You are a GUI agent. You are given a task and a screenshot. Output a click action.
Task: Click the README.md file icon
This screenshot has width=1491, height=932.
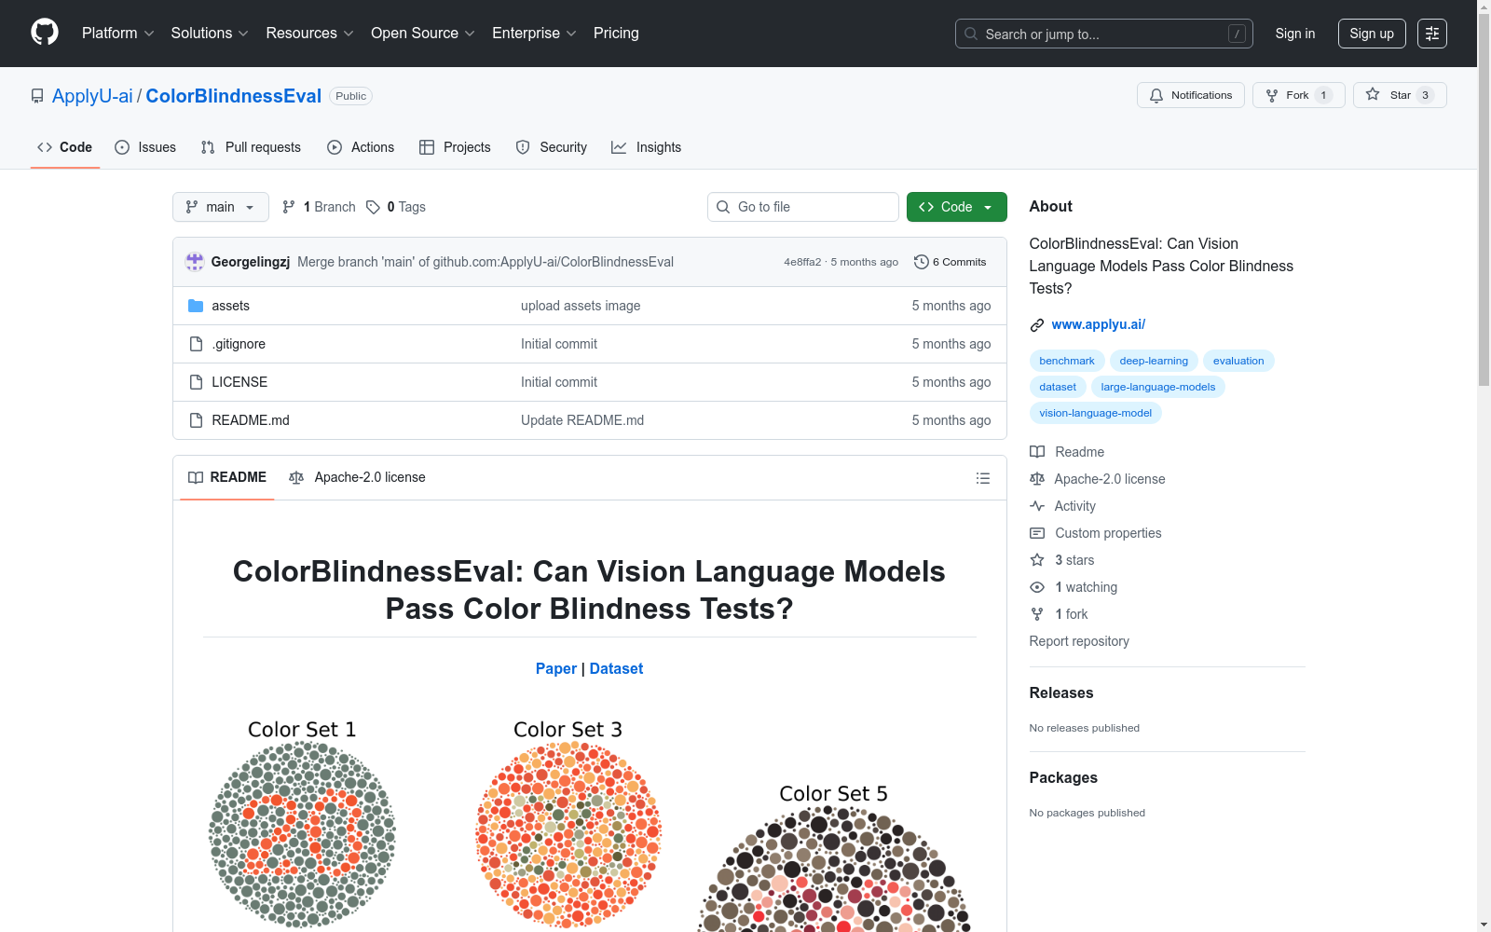(196, 420)
